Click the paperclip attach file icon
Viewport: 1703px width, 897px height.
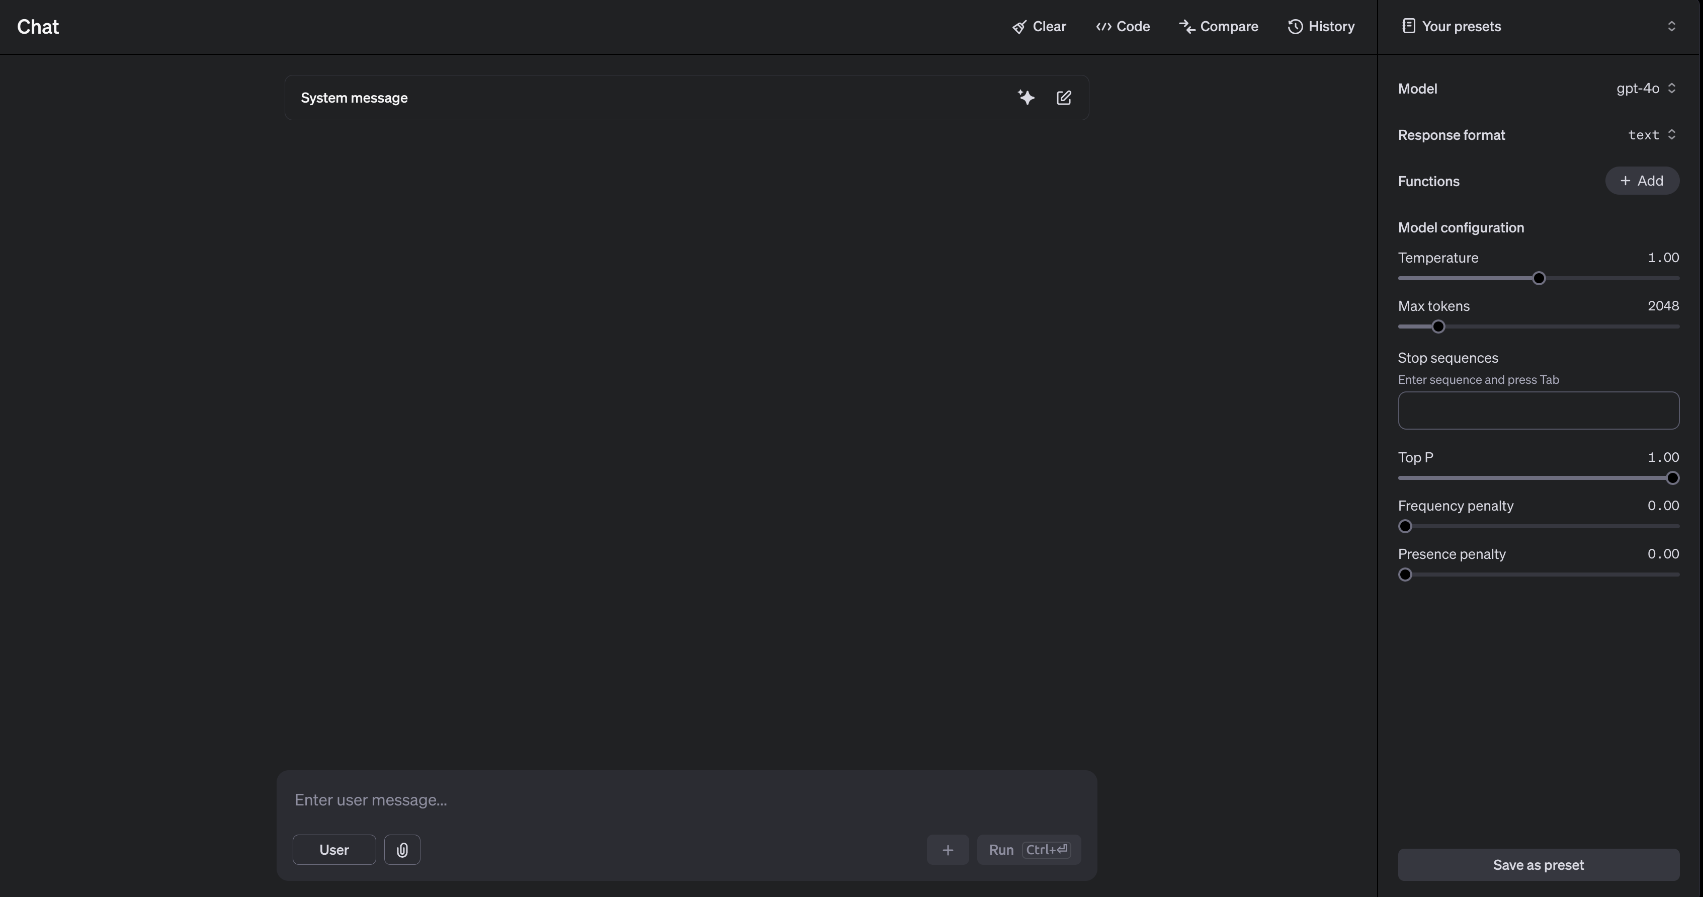click(x=402, y=850)
